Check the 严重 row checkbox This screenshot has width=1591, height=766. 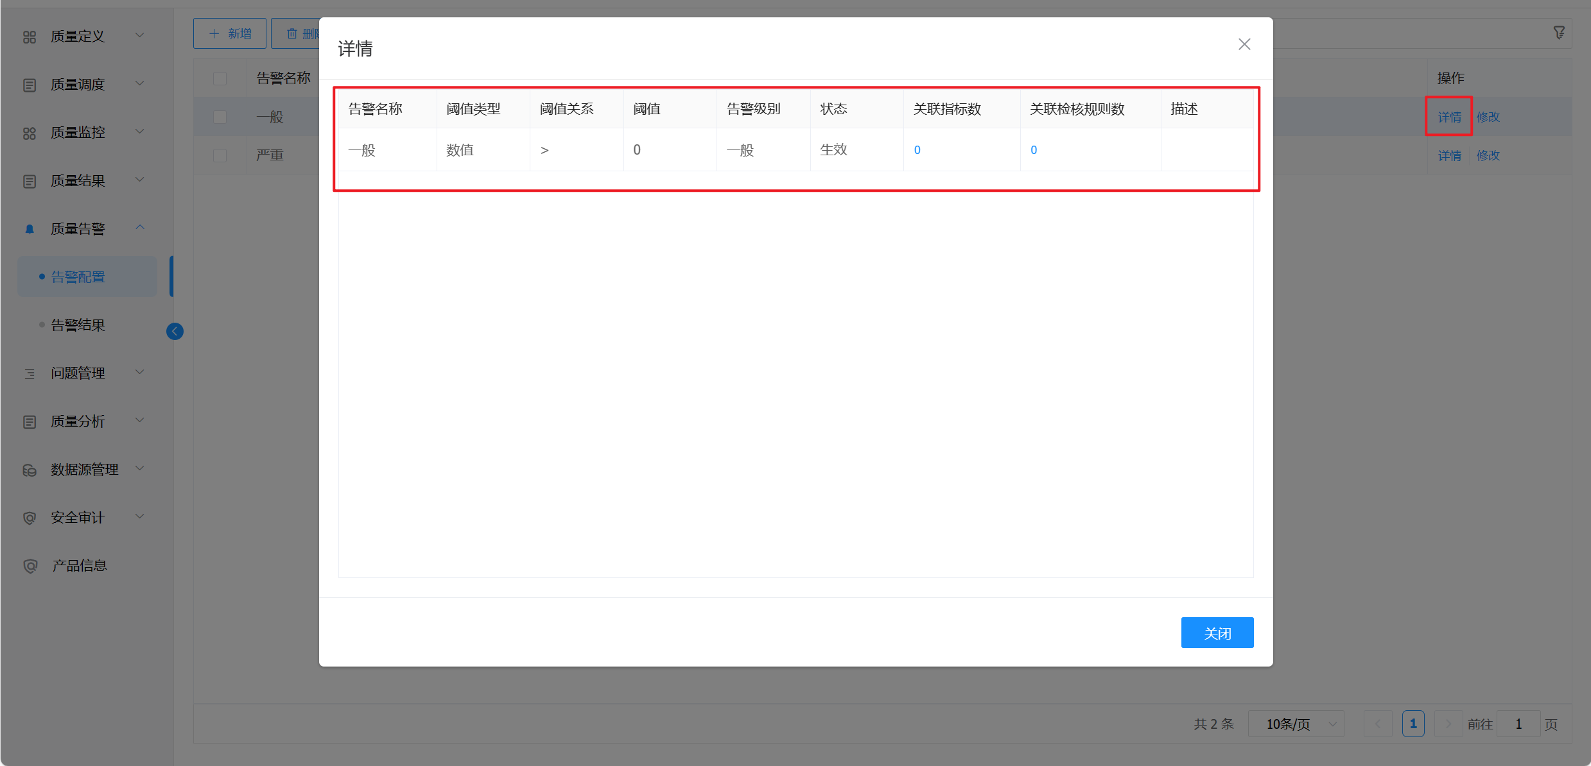(x=220, y=155)
